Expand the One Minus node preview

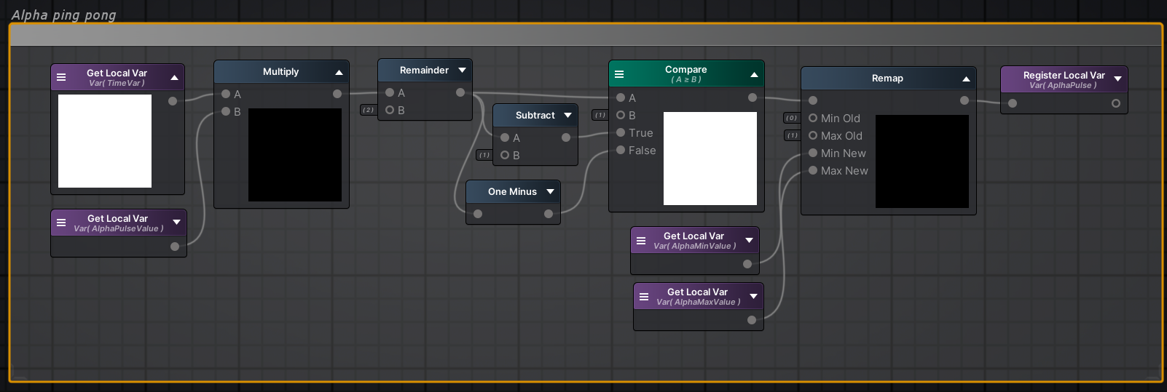(x=550, y=192)
